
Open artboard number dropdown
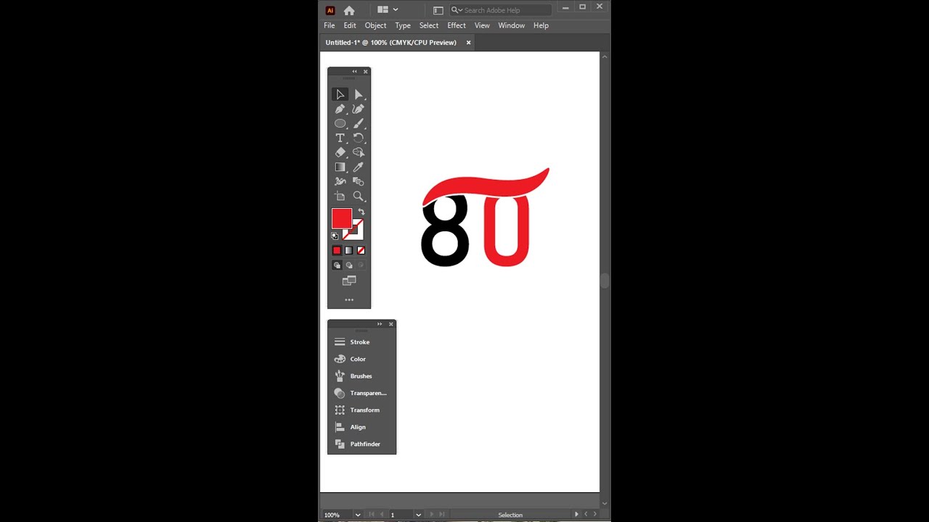[418, 515]
